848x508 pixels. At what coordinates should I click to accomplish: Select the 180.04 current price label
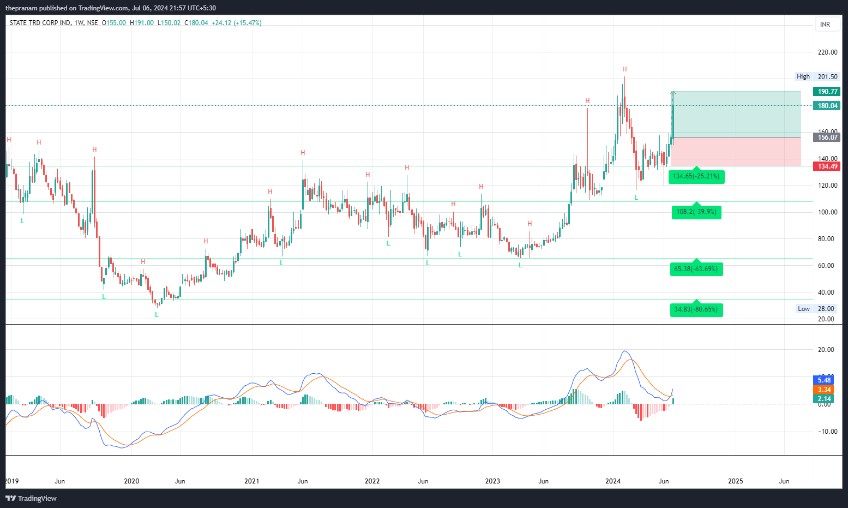[827, 106]
